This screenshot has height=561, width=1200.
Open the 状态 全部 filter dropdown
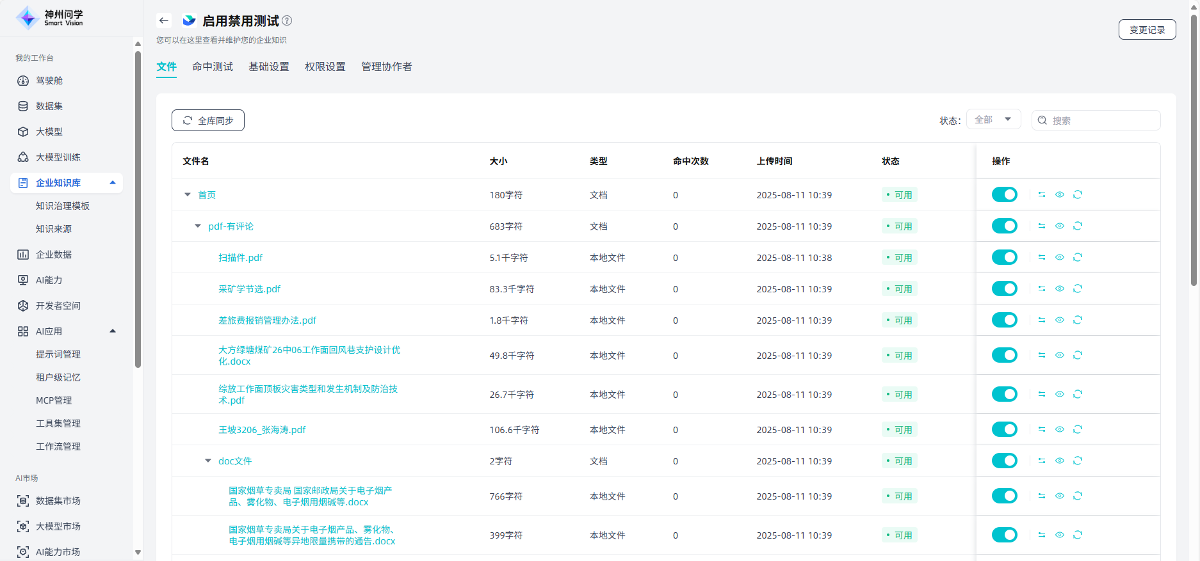point(993,120)
